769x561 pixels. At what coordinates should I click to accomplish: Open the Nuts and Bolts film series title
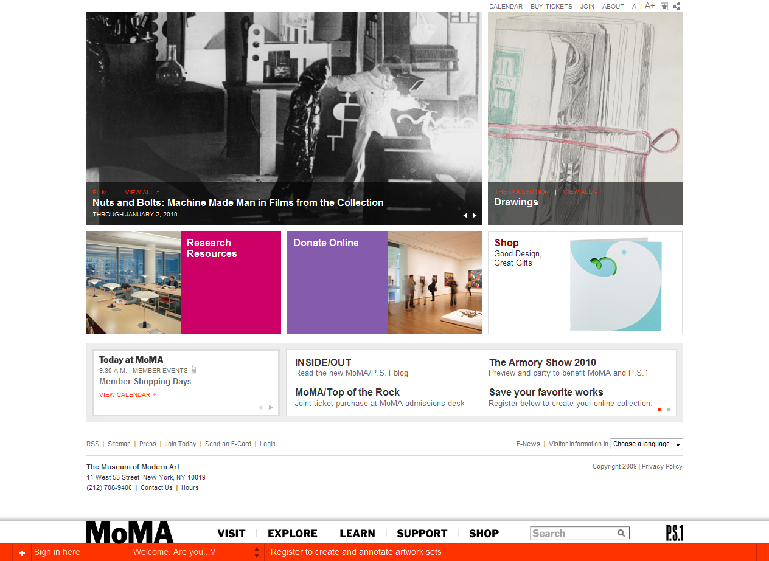tap(238, 203)
